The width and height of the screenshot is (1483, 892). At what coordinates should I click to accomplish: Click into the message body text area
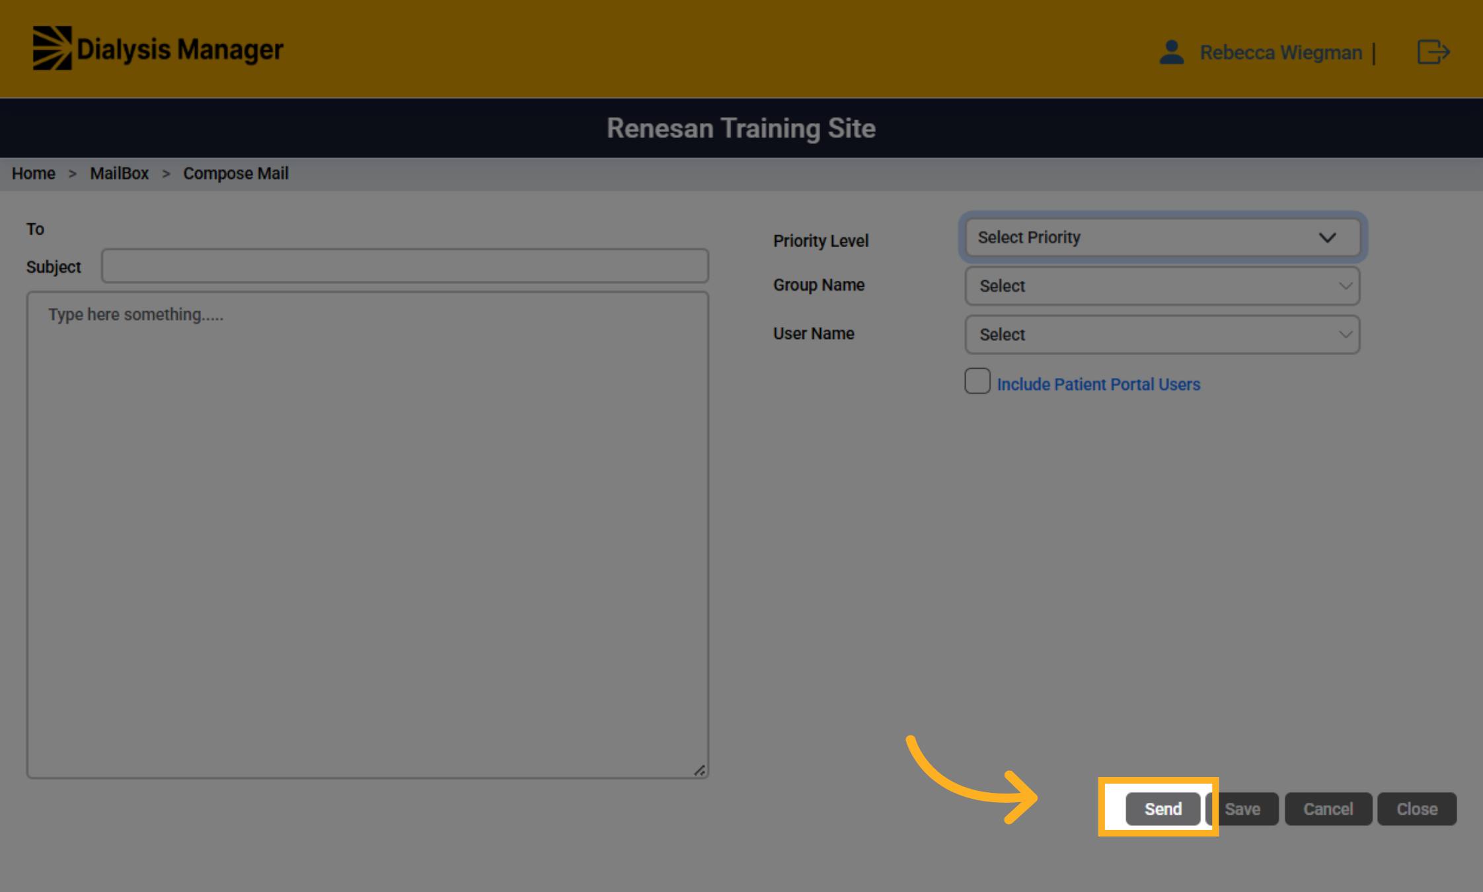click(367, 535)
